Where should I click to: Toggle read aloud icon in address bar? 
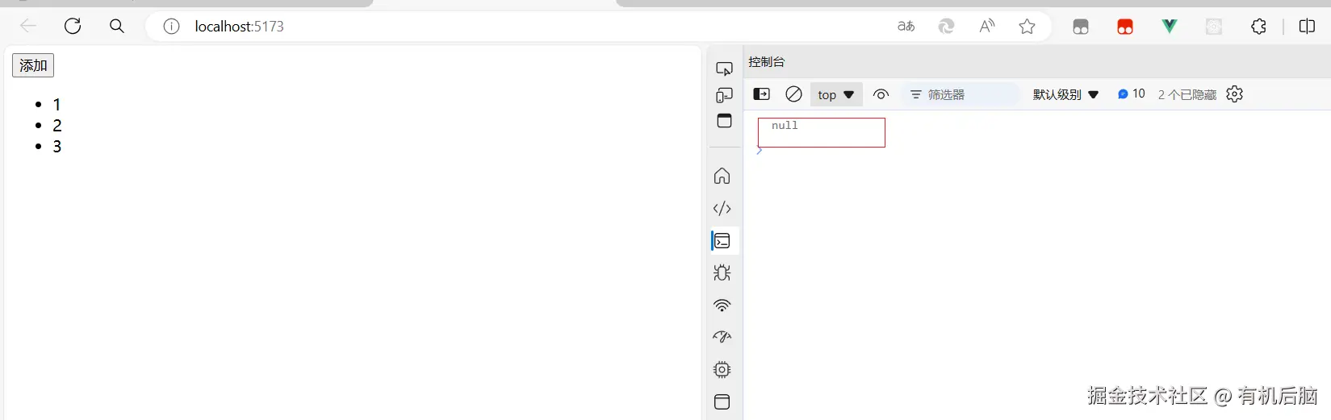pos(986,27)
